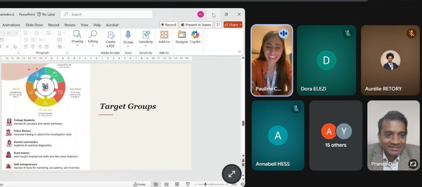The image size is (422, 187).
Task: Open the Review tab
Action: tap(70, 25)
